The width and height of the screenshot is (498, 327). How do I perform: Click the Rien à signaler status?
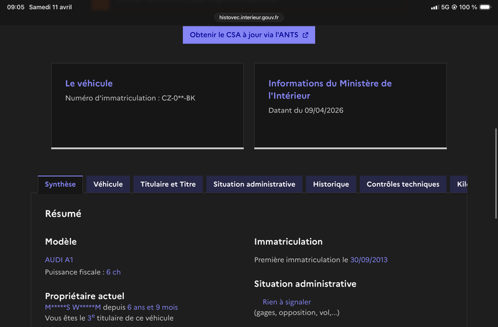click(286, 302)
